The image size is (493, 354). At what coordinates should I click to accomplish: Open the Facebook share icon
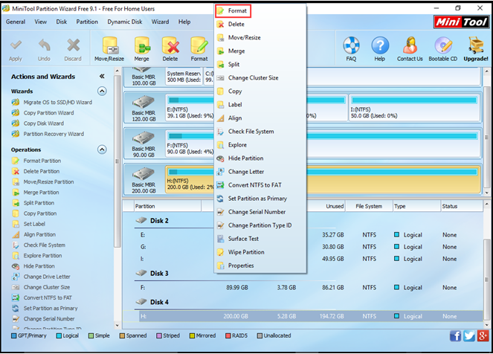tap(455, 336)
